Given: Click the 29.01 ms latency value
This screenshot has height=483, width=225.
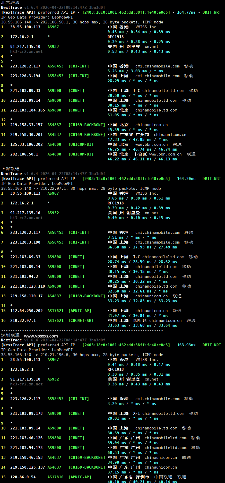Looking at the screenshot, I should [x=117, y=418].
